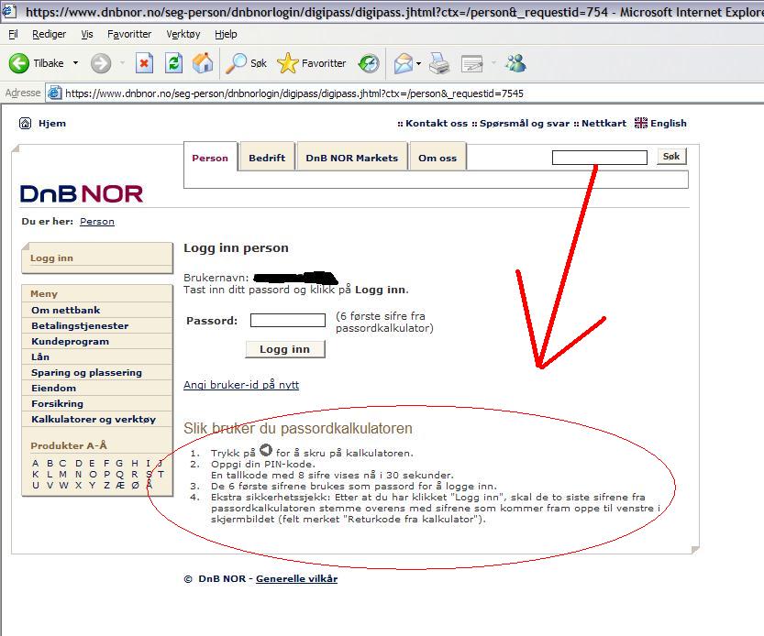Screen dimensions: 764x636
Task: Open the forward history dropdown arrow
Action: [x=122, y=63]
